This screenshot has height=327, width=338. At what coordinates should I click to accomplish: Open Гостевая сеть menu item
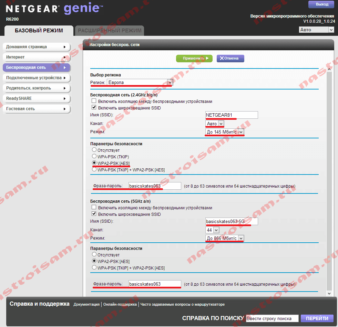point(37,109)
